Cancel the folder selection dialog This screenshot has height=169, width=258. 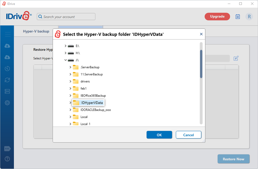[x=188, y=135]
